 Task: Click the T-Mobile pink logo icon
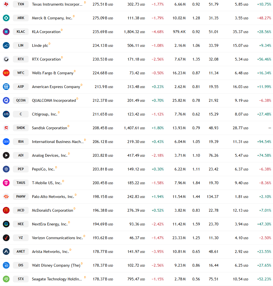(x=6, y=183)
